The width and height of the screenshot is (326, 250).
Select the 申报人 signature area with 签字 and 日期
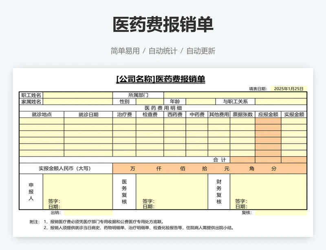78,192
